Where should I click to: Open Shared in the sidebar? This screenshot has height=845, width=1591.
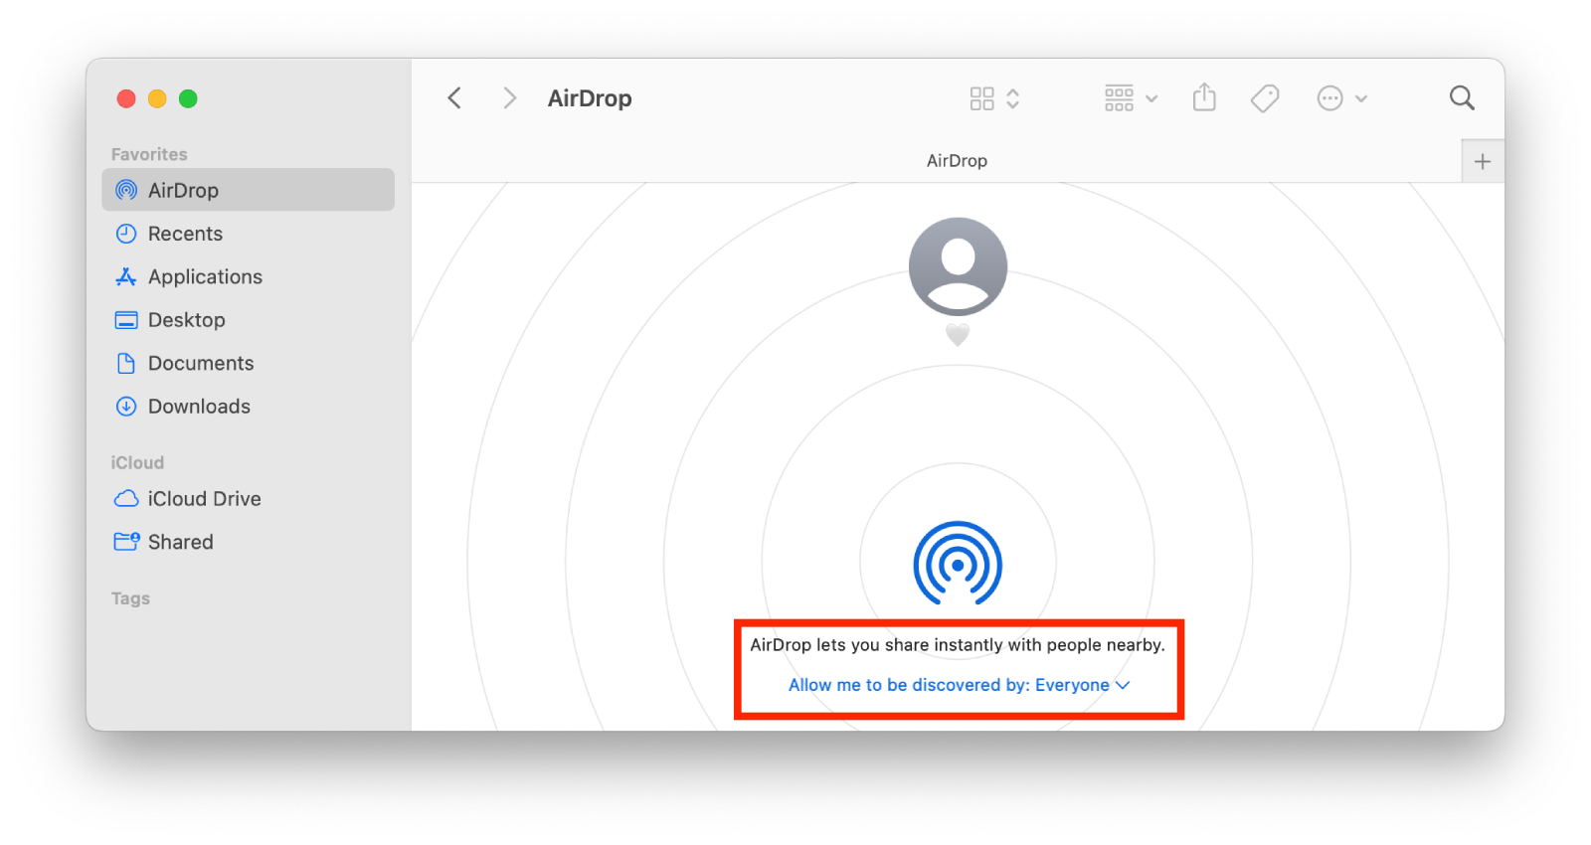pos(249,542)
